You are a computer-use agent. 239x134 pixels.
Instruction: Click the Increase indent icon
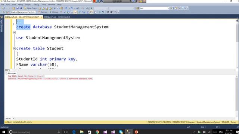[111, 12]
